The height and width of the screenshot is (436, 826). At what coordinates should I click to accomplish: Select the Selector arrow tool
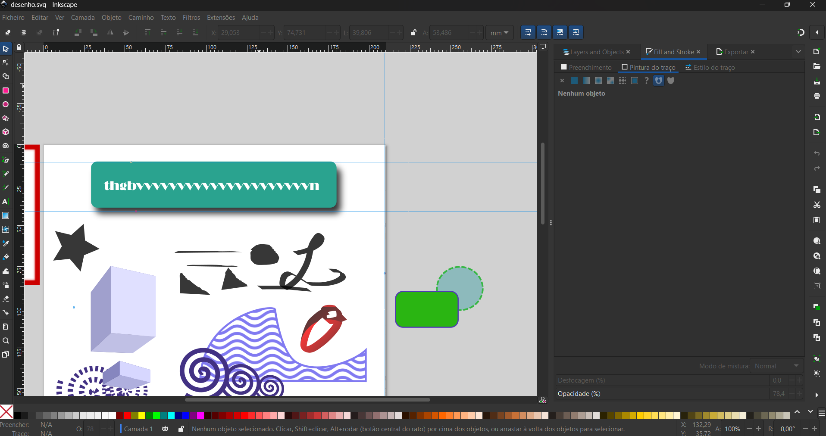[6, 49]
